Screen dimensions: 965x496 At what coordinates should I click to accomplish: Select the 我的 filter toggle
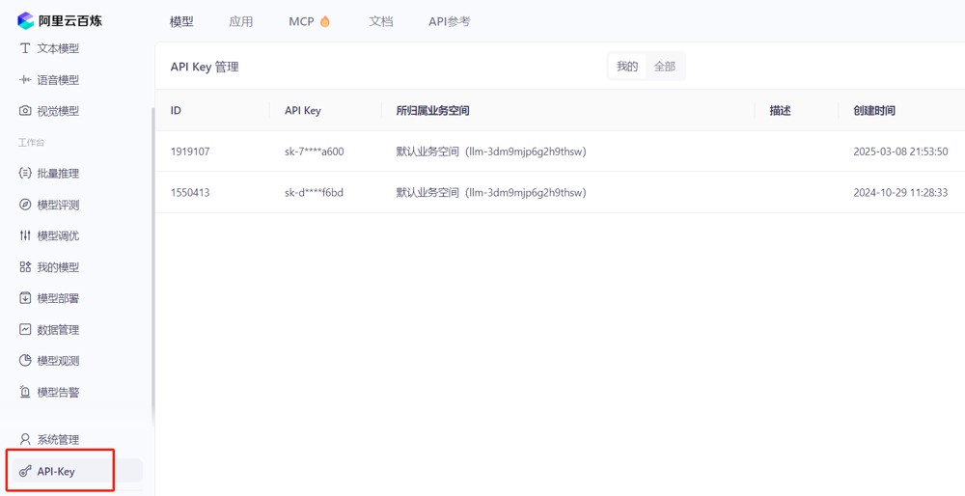[x=627, y=67]
